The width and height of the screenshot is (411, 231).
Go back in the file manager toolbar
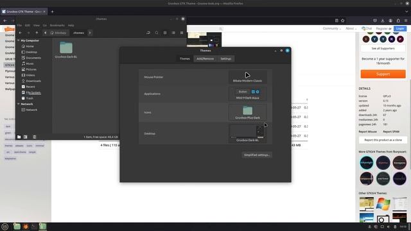pyautogui.click(x=21, y=33)
